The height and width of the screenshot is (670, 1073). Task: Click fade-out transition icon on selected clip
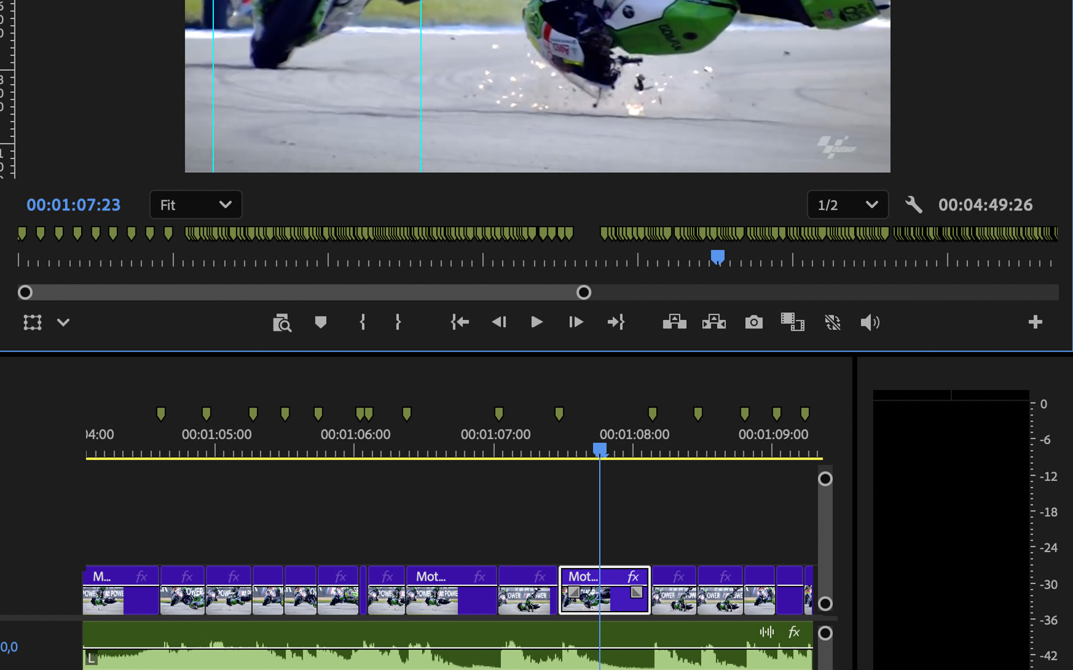(x=637, y=592)
